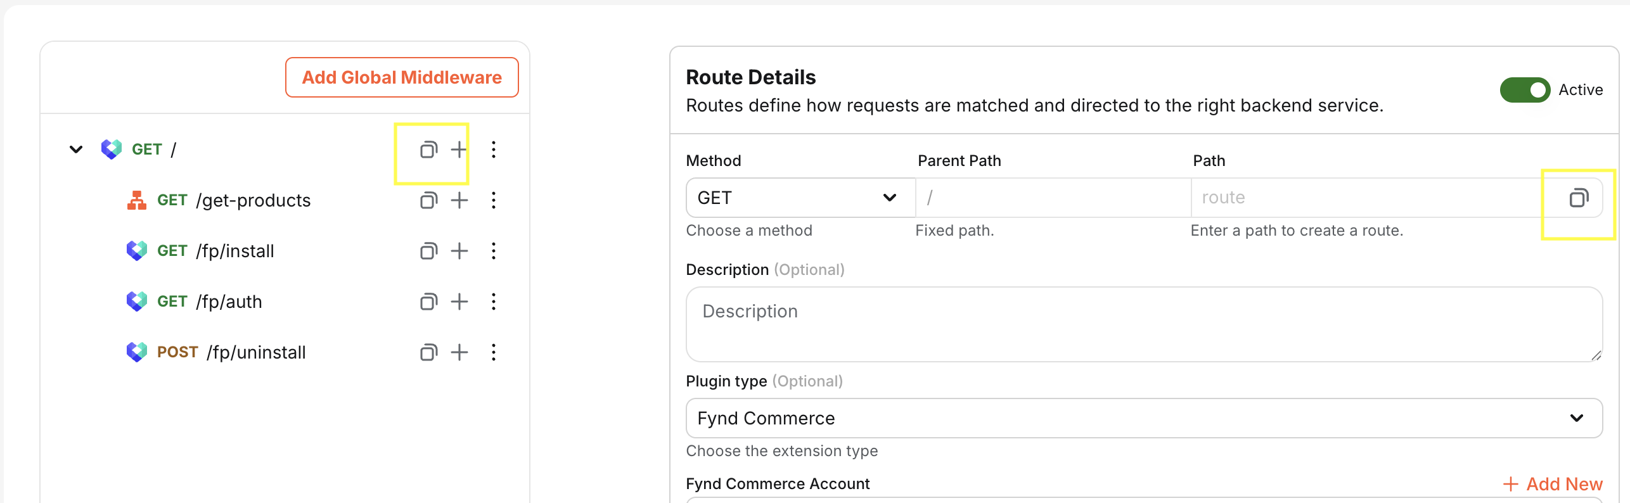Add a sub-route under /fp/auth

tap(459, 302)
